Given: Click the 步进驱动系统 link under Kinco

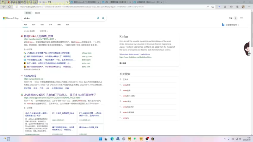Looking at the screenshot, I should coord(57,88).
